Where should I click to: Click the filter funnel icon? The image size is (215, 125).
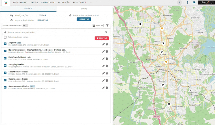point(107,26)
